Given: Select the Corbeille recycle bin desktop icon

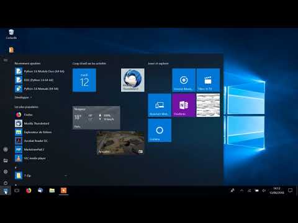Looking at the screenshot, I should tap(11, 34).
